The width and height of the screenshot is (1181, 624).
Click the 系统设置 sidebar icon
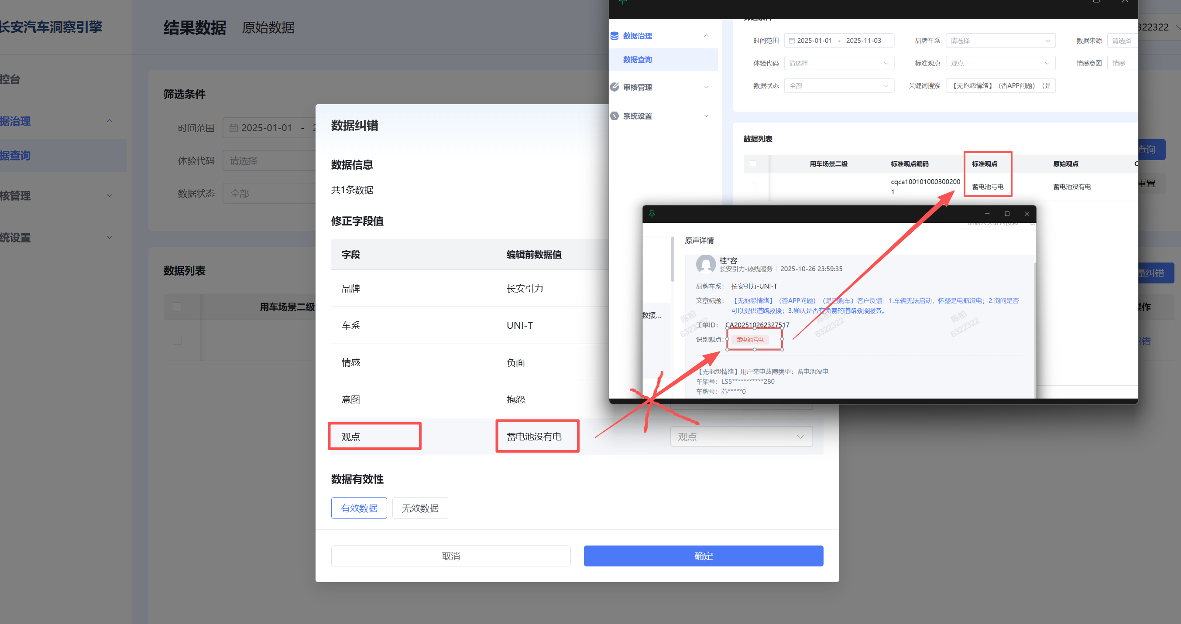coord(615,116)
